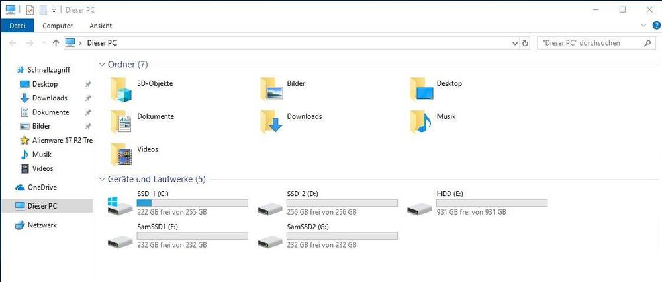Open the Videos folder icon
The height and width of the screenshot is (282, 662).
coord(122,154)
